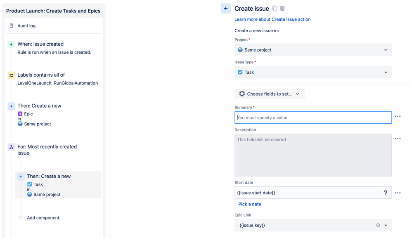Select the 'Then: Create a new Epic' step
This screenshot has width=412, height=238.
coord(39,106)
